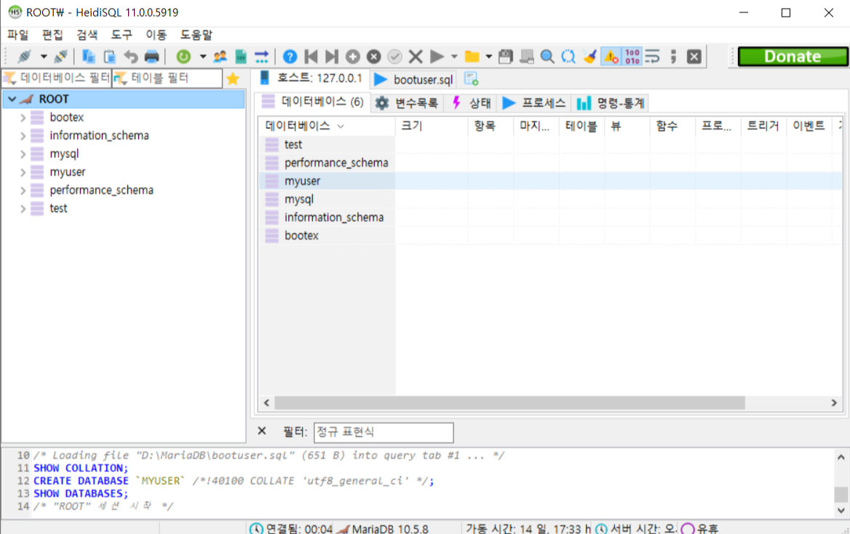Switch to the bootuser.sql query tab
The height and width of the screenshot is (534, 850).
415,79
